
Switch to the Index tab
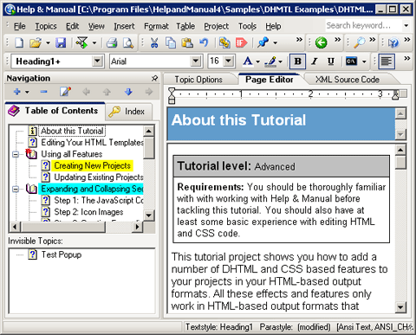pos(129,112)
